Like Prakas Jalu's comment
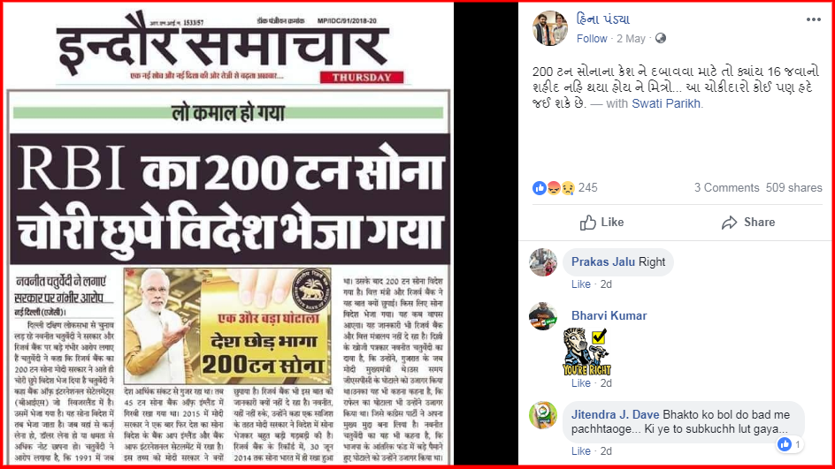835x469 pixels. (580, 284)
